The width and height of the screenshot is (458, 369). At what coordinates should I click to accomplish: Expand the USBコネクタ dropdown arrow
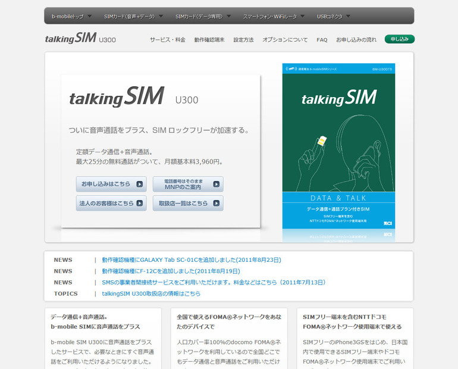(348, 16)
